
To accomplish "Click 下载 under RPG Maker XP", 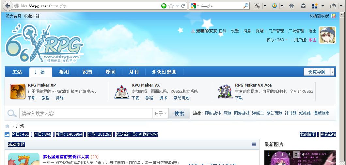I will (x=32, y=98).
